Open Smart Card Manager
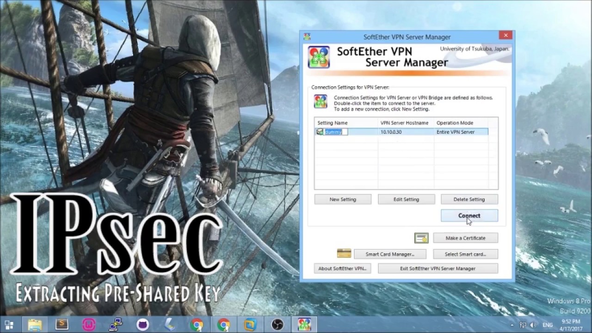 point(390,254)
